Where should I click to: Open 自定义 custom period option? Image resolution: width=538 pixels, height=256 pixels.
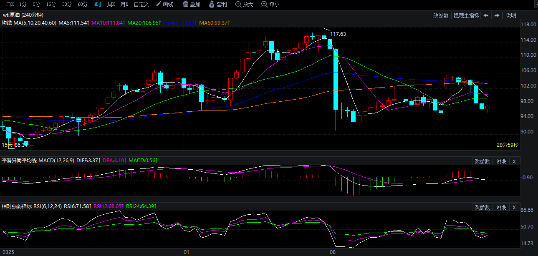(x=141, y=4)
